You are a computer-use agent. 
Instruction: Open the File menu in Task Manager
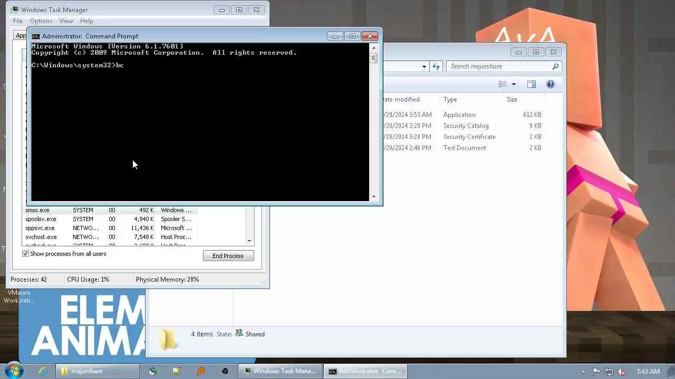[18, 21]
